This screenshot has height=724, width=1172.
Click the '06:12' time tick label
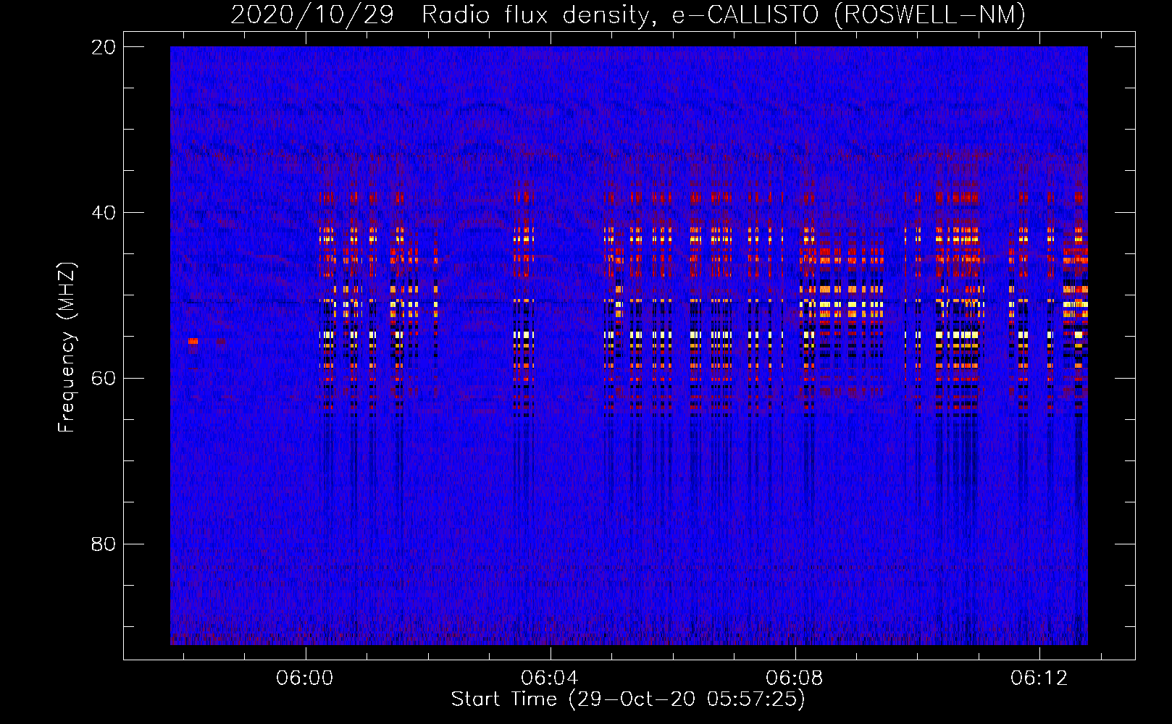tap(1039, 678)
